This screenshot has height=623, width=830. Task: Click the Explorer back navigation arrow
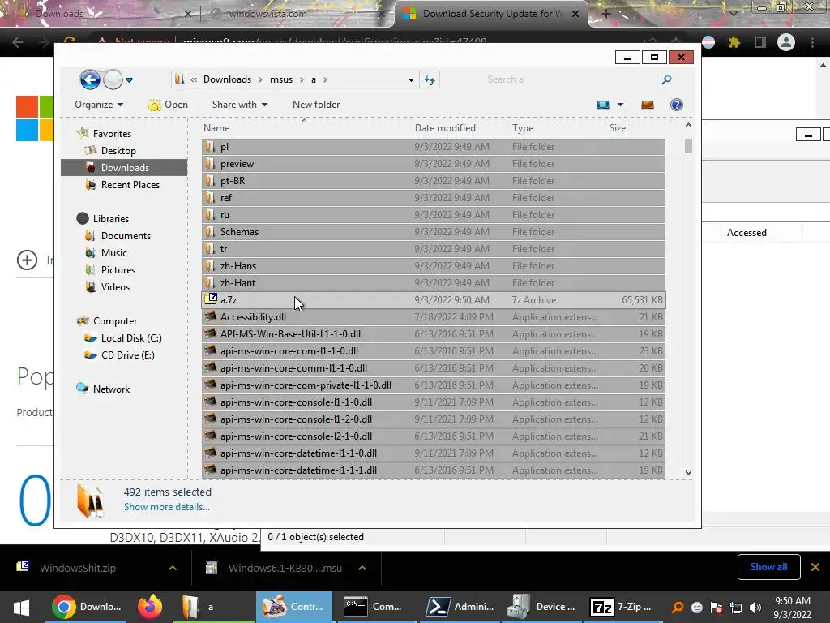click(90, 80)
